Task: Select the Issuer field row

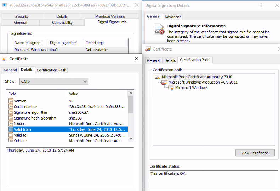Action: (68, 124)
